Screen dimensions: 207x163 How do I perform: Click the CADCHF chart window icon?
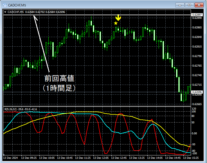click(5, 5)
